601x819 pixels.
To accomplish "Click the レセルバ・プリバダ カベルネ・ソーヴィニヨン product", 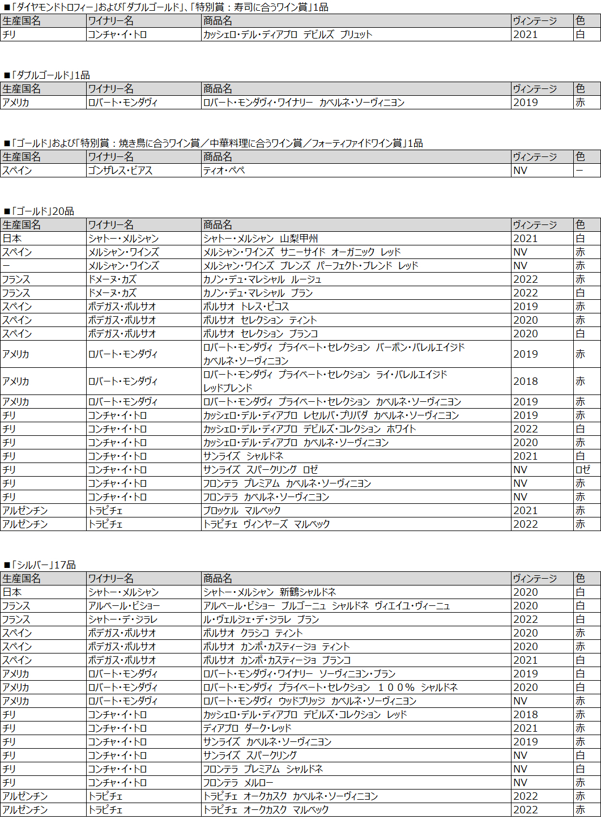I will point(331,415).
